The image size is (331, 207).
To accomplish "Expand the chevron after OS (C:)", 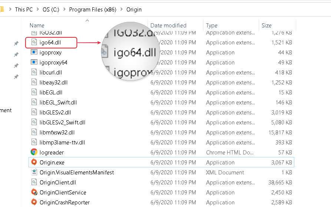I will (x=64, y=9).
